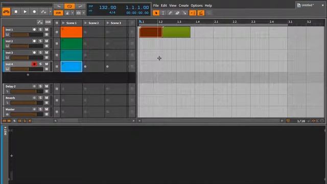Disarm the Inst 4 record button

pyautogui.click(x=34, y=64)
